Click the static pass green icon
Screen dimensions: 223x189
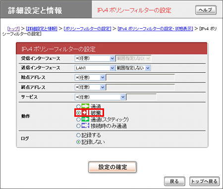coord(85,119)
